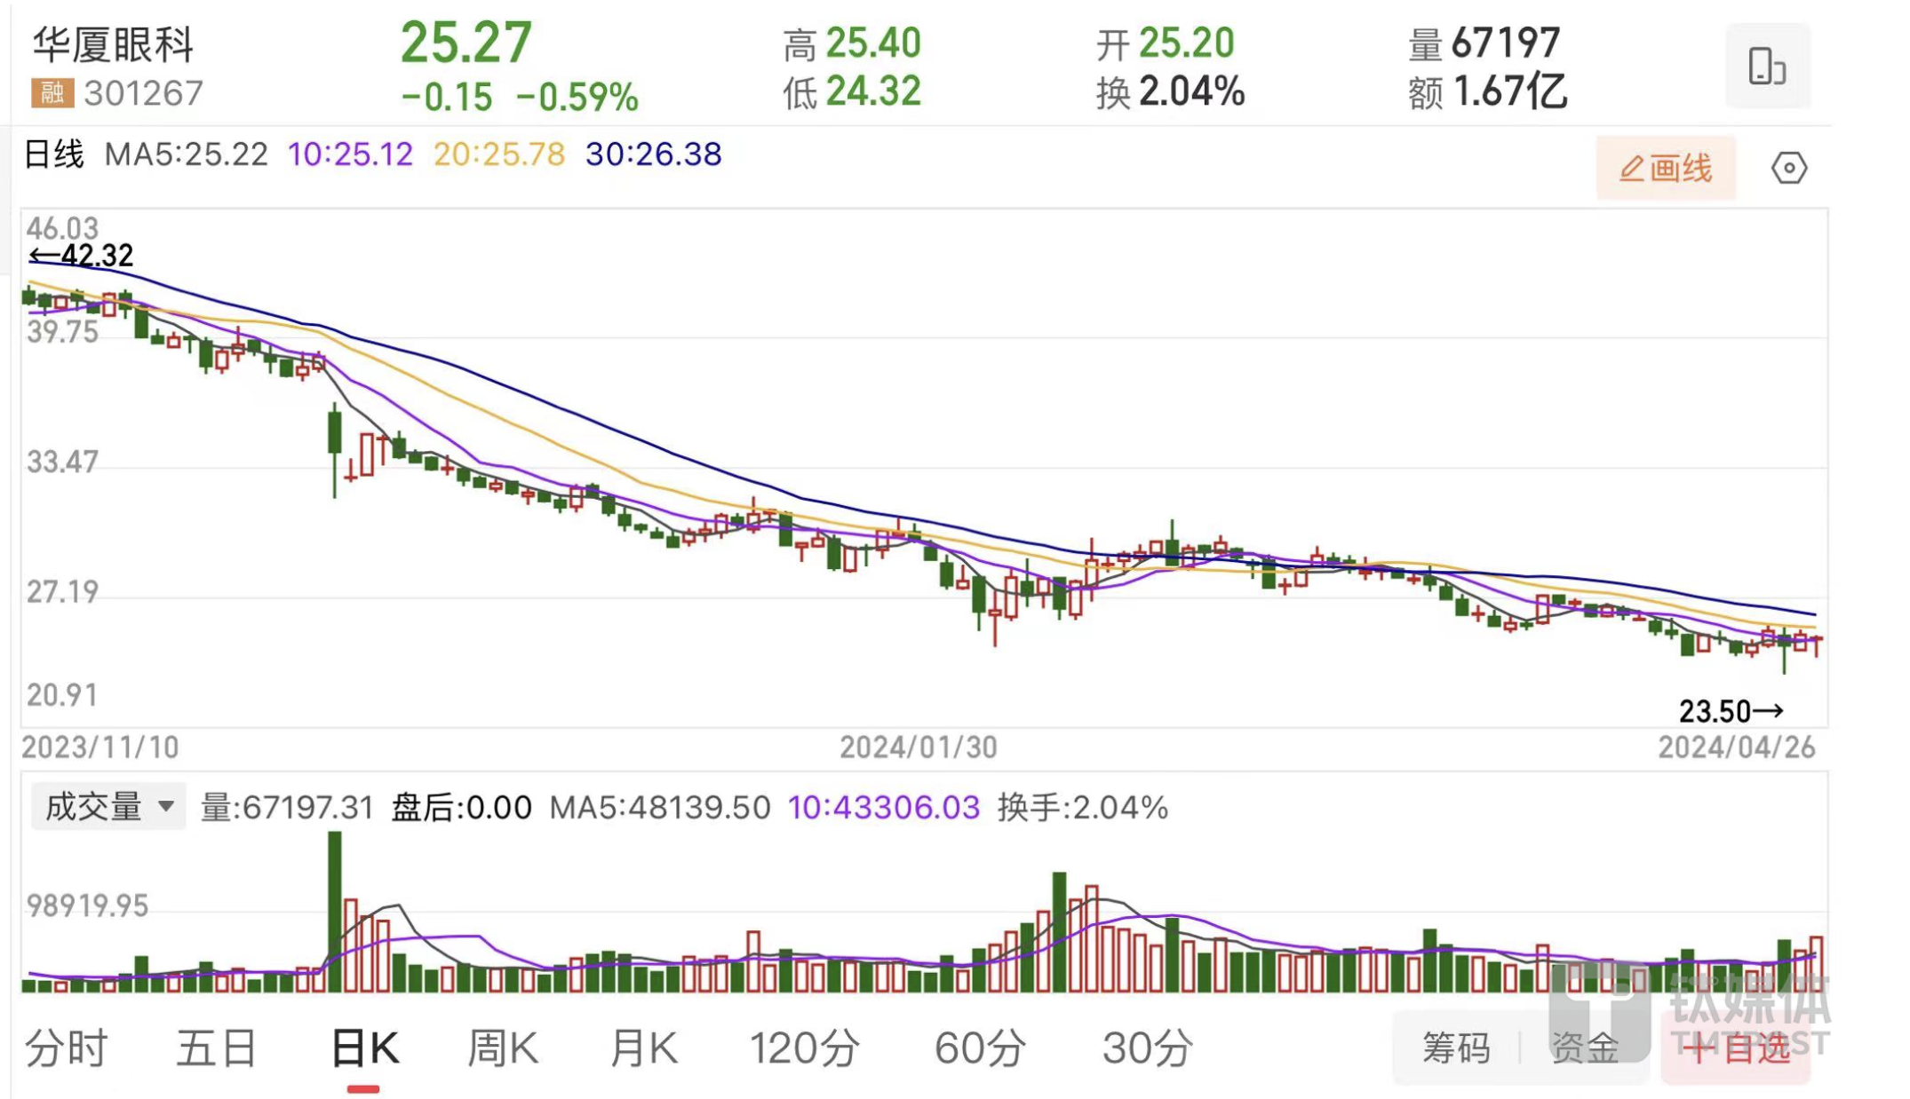Image resolution: width=1910 pixels, height=1099 pixels.
Task: Select the 月K monthly candlestick tab
Action: pos(643,1048)
